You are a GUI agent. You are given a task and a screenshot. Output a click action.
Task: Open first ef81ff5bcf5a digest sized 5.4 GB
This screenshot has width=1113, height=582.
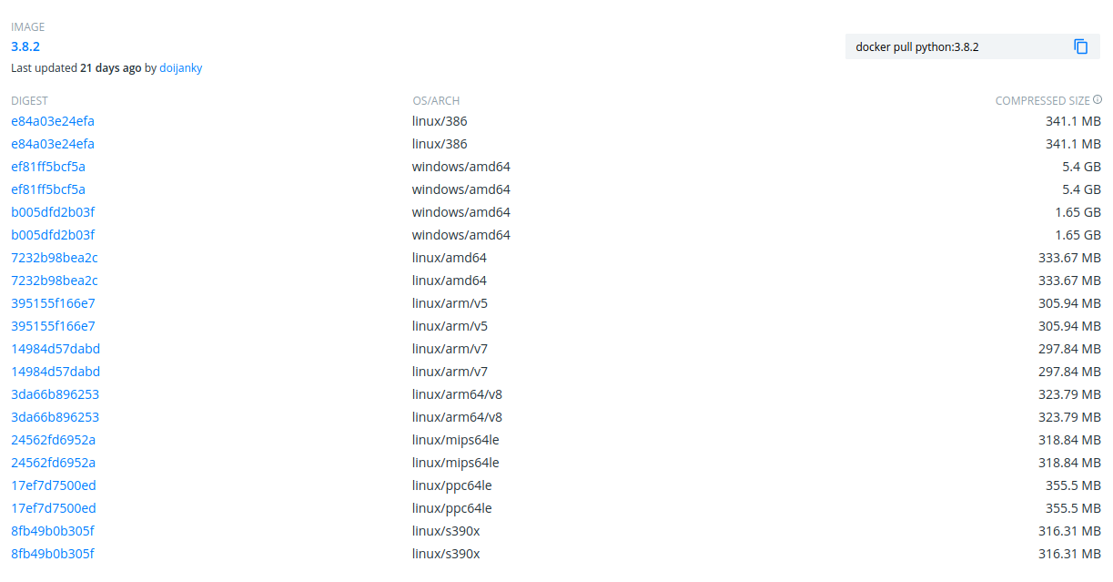click(x=48, y=167)
